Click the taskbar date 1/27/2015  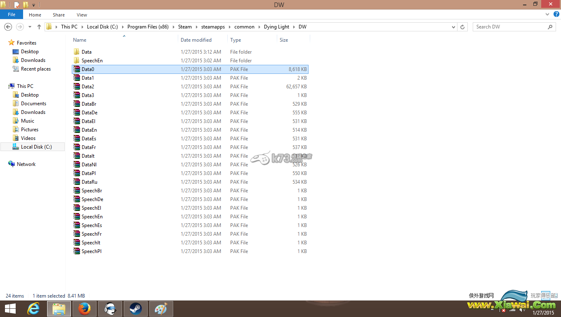click(x=544, y=312)
